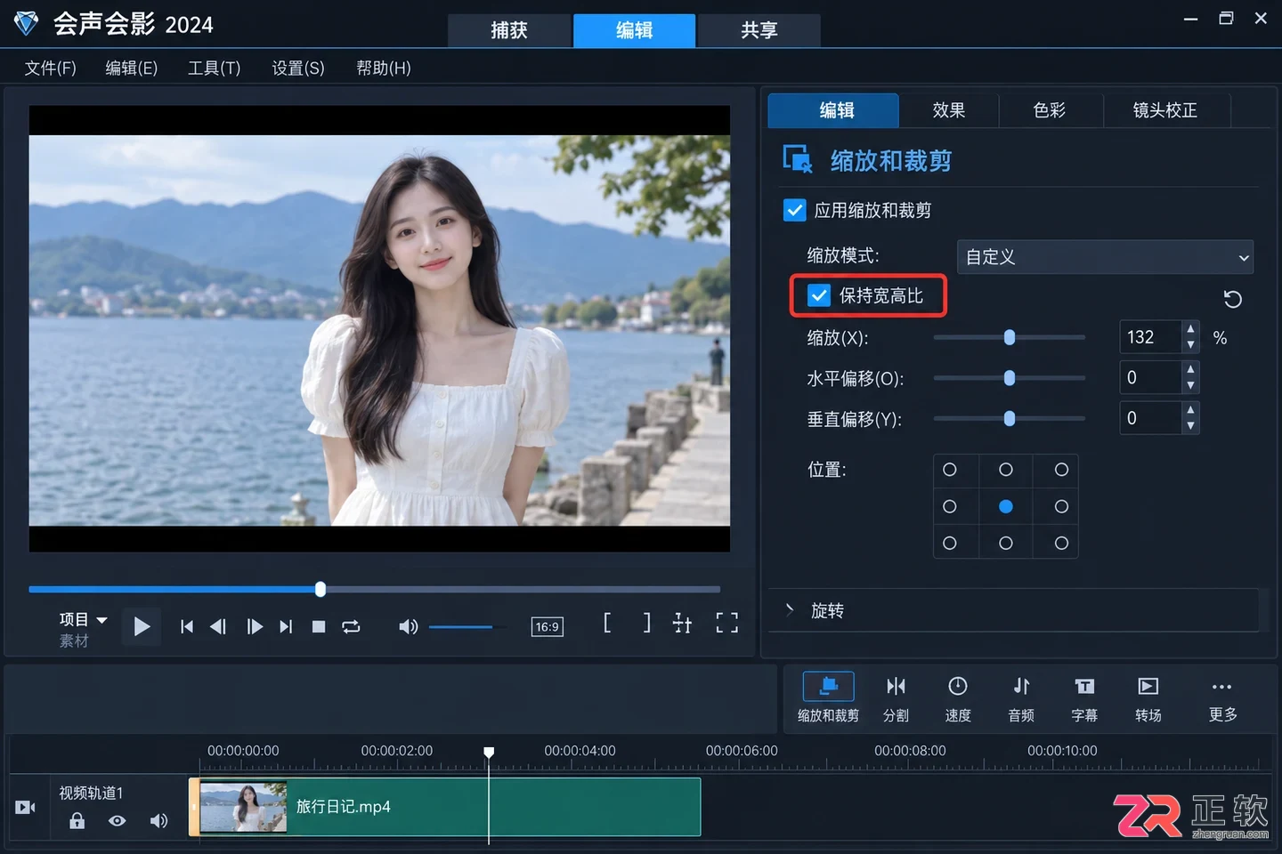1282x854 pixels.
Task: Open the 项目 mode dropdown arrow
Action: pyautogui.click(x=101, y=620)
